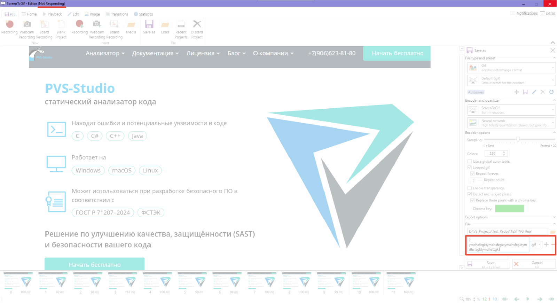Expand the Export options section

554,217
